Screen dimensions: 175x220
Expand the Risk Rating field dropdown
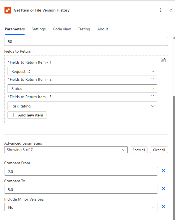click(x=82, y=106)
